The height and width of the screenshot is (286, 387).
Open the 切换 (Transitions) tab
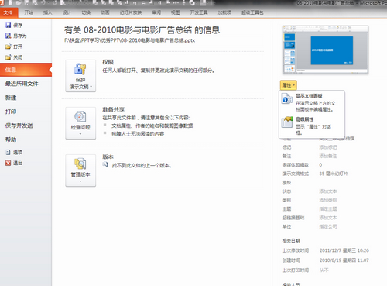(86, 12)
